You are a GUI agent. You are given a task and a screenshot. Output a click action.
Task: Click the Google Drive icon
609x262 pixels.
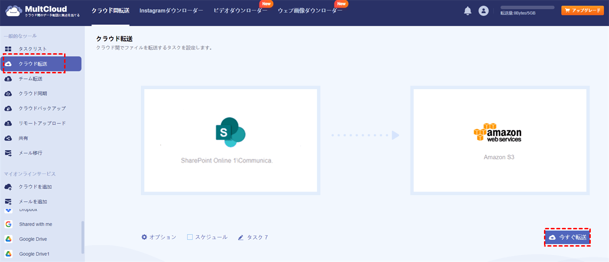pos(8,239)
